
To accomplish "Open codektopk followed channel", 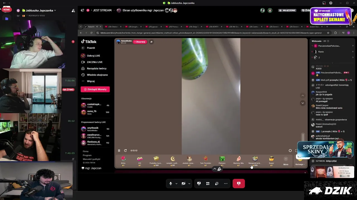I will pos(95,105).
